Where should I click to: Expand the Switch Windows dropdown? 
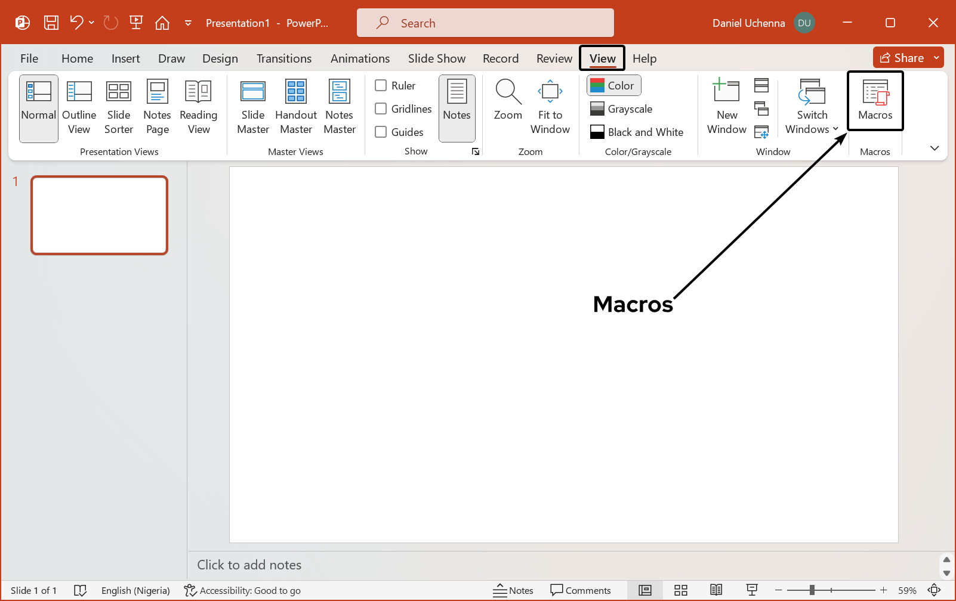[812, 107]
